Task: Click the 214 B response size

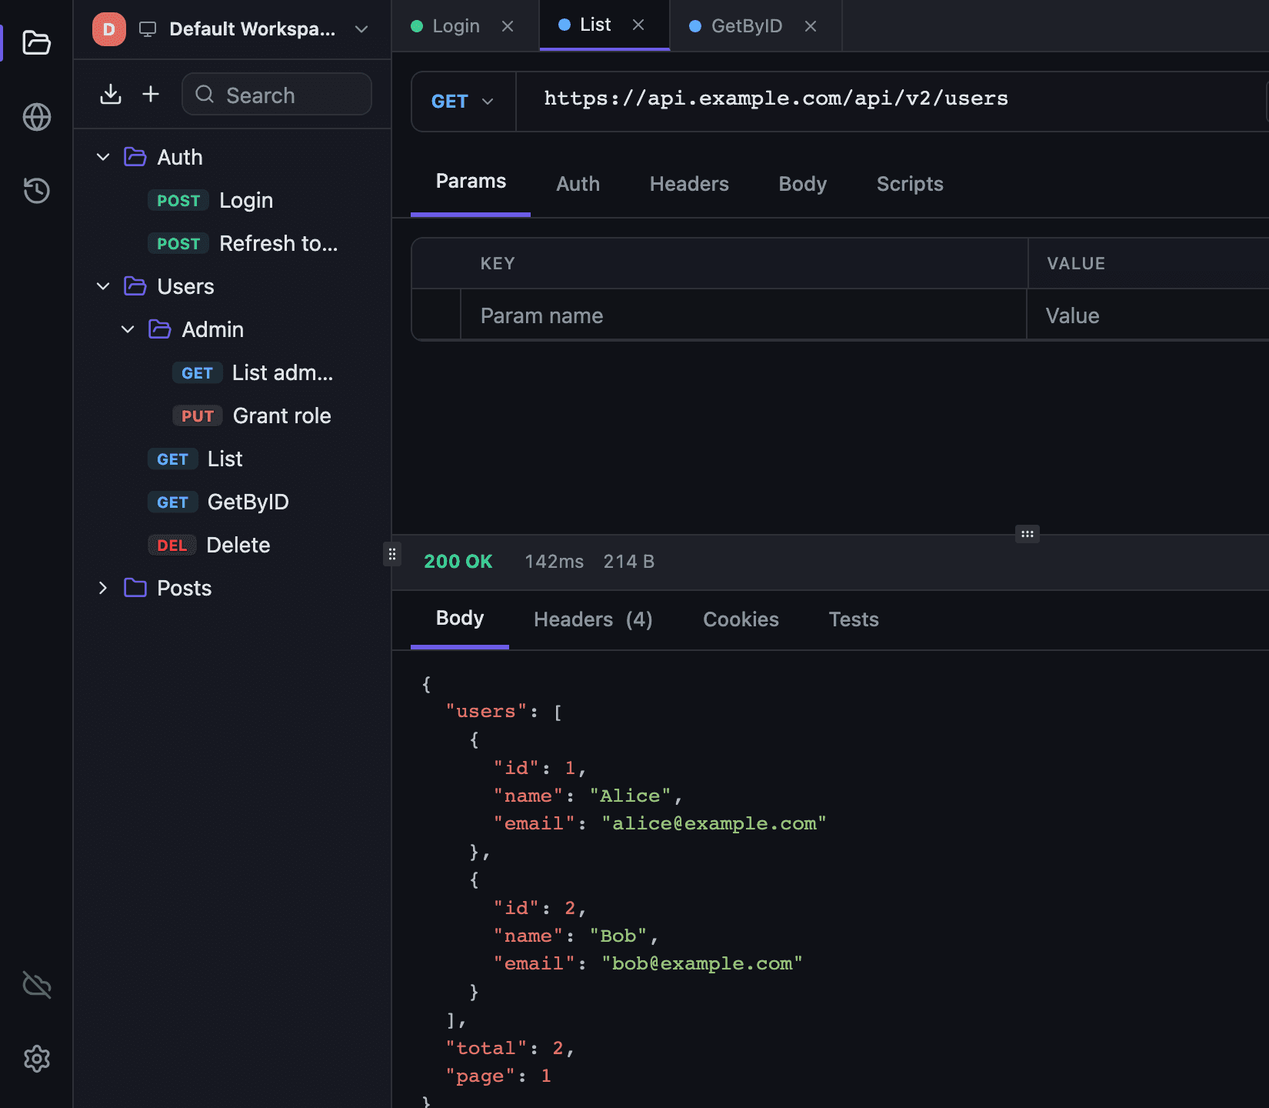Action: [629, 562]
